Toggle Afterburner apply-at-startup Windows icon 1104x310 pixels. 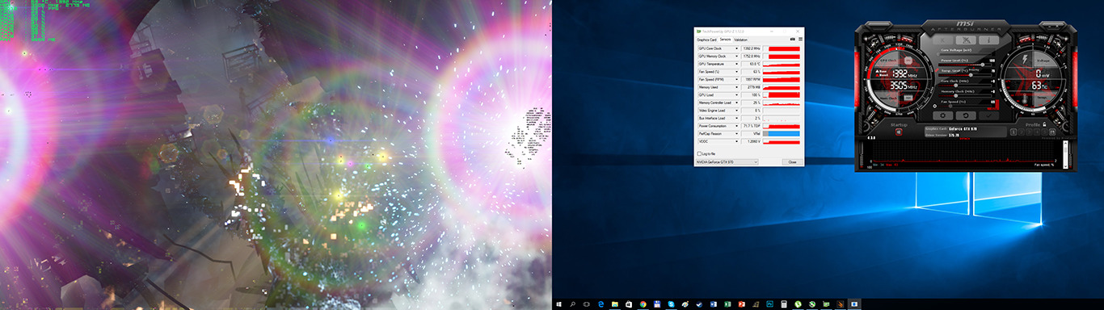pos(899,132)
